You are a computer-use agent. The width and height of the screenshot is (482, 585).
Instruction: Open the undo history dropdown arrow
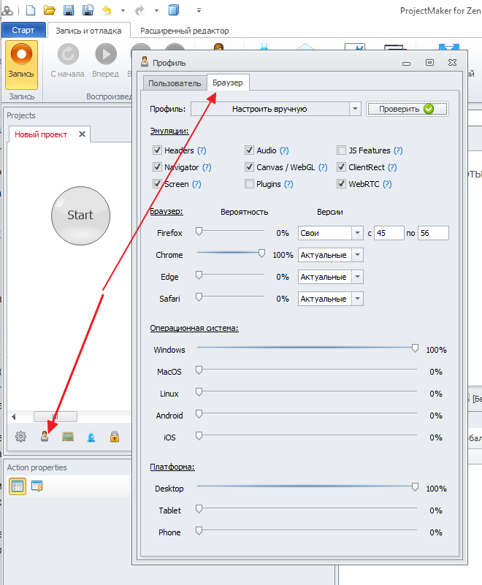[x=123, y=10]
